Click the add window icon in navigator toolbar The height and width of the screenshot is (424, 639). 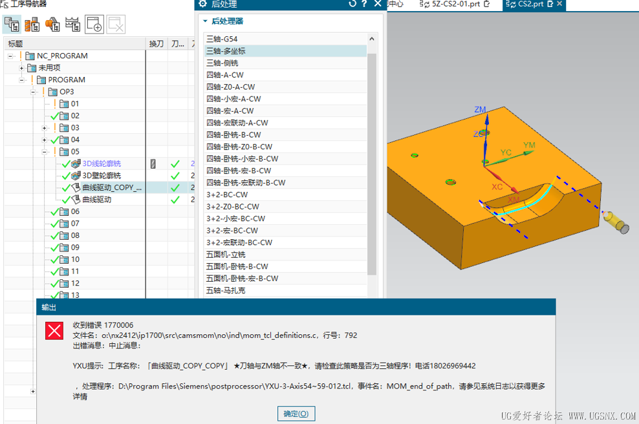94,25
